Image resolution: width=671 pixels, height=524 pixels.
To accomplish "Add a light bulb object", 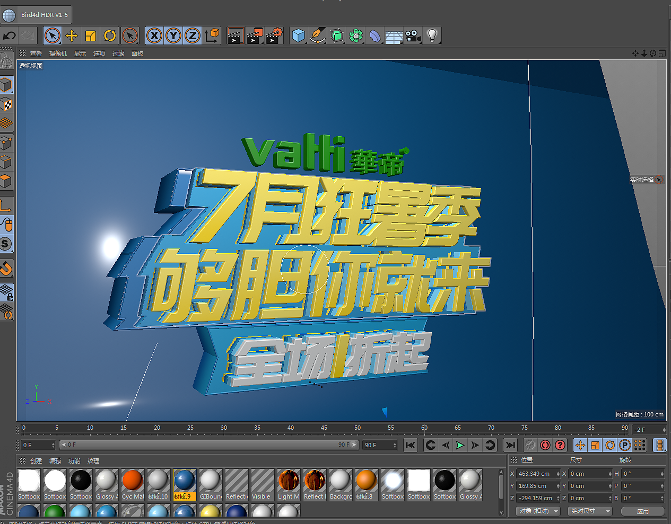I will [x=432, y=35].
